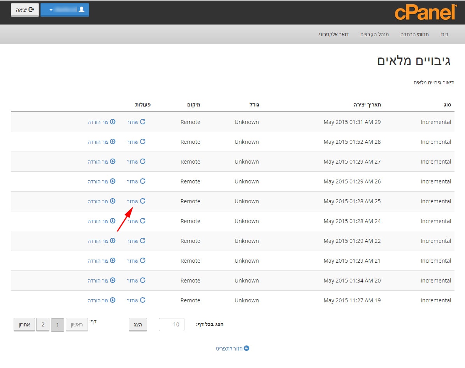Click download icon for May 20 backup
The width and height of the screenshot is (465, 368).
(x=113, y=280)
